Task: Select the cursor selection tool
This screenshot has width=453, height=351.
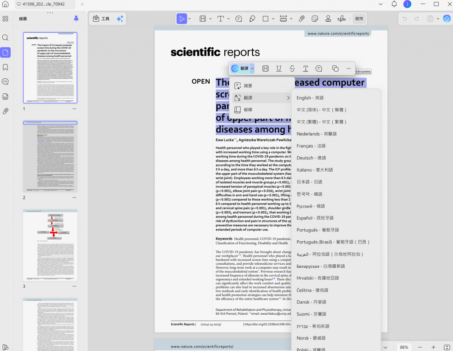Action: [182, 19]
